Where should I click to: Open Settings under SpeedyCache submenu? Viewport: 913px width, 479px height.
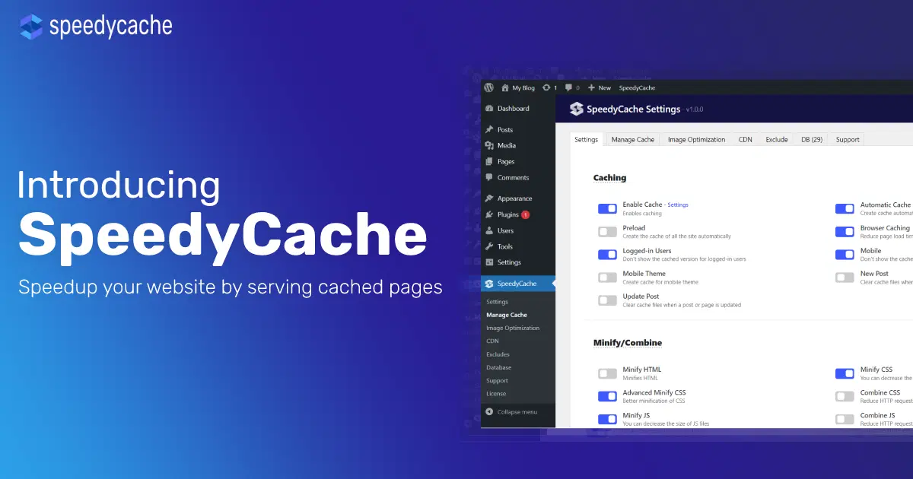(498, 302)
